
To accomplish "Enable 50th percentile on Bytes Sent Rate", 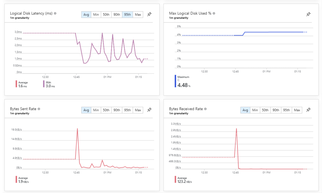I will point(106,110).
